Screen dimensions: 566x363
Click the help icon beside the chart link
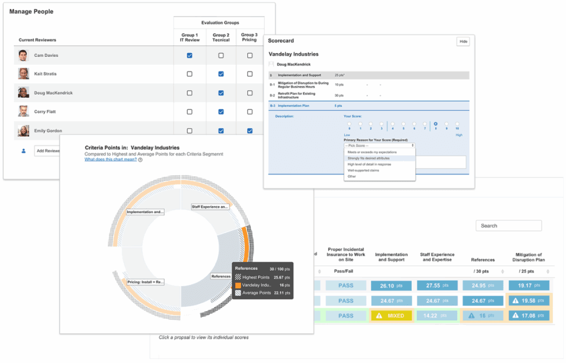pos(140,160)
